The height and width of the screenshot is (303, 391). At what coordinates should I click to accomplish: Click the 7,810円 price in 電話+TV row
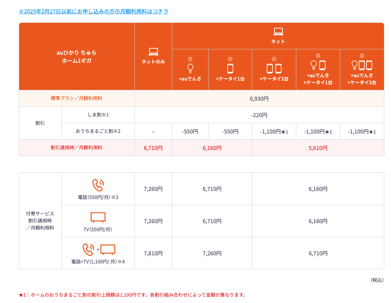point(153,253)
